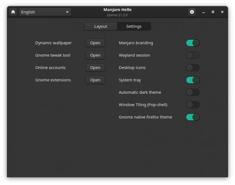
Task: Turn off System tray switch
Action: 193,80
